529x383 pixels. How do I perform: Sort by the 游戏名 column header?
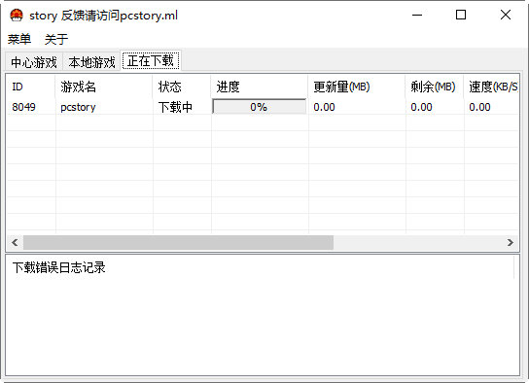click(x=104, y=87)
